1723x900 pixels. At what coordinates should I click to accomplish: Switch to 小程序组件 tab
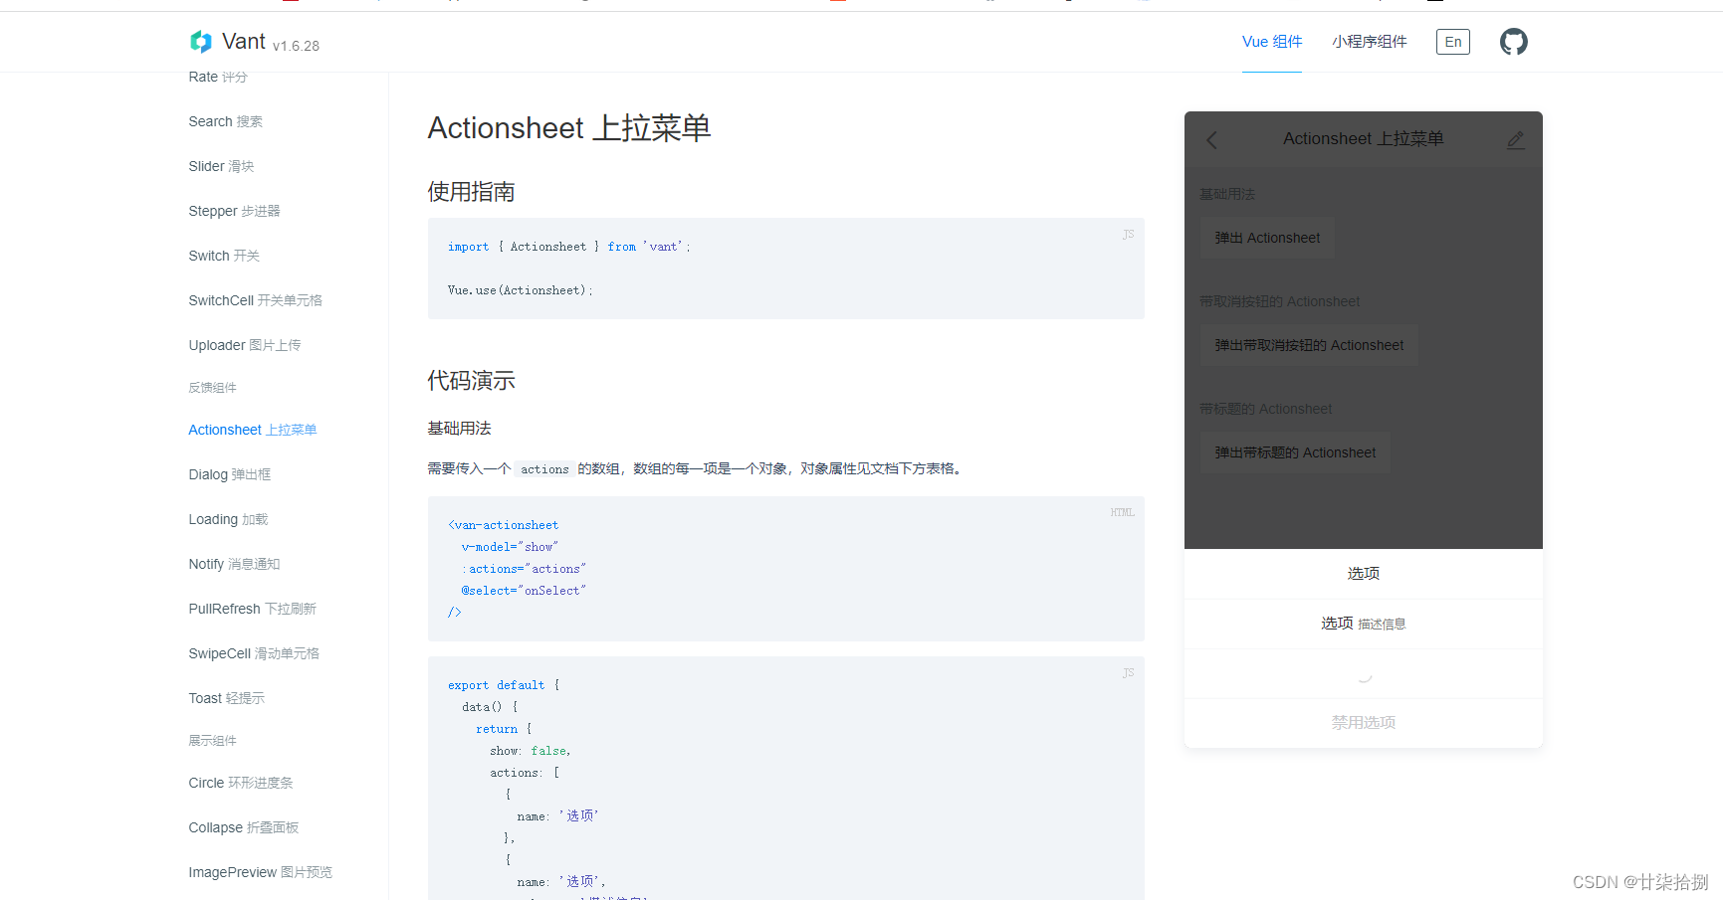1370,42
